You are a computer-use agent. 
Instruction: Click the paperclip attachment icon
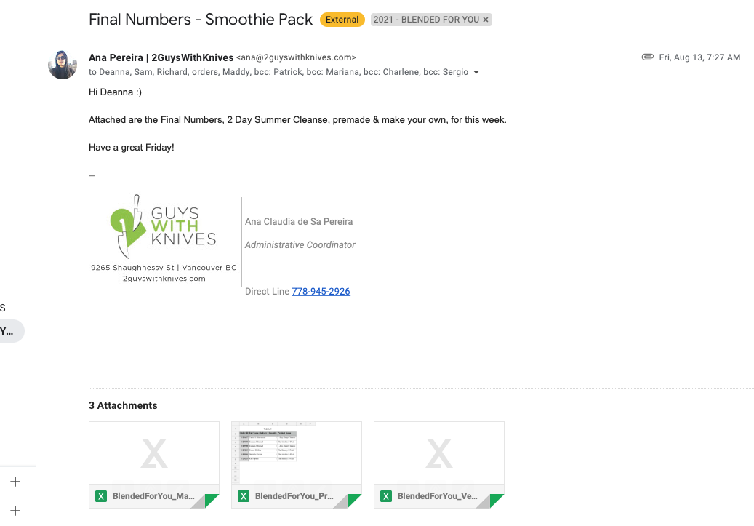click(x=647, y=57)
